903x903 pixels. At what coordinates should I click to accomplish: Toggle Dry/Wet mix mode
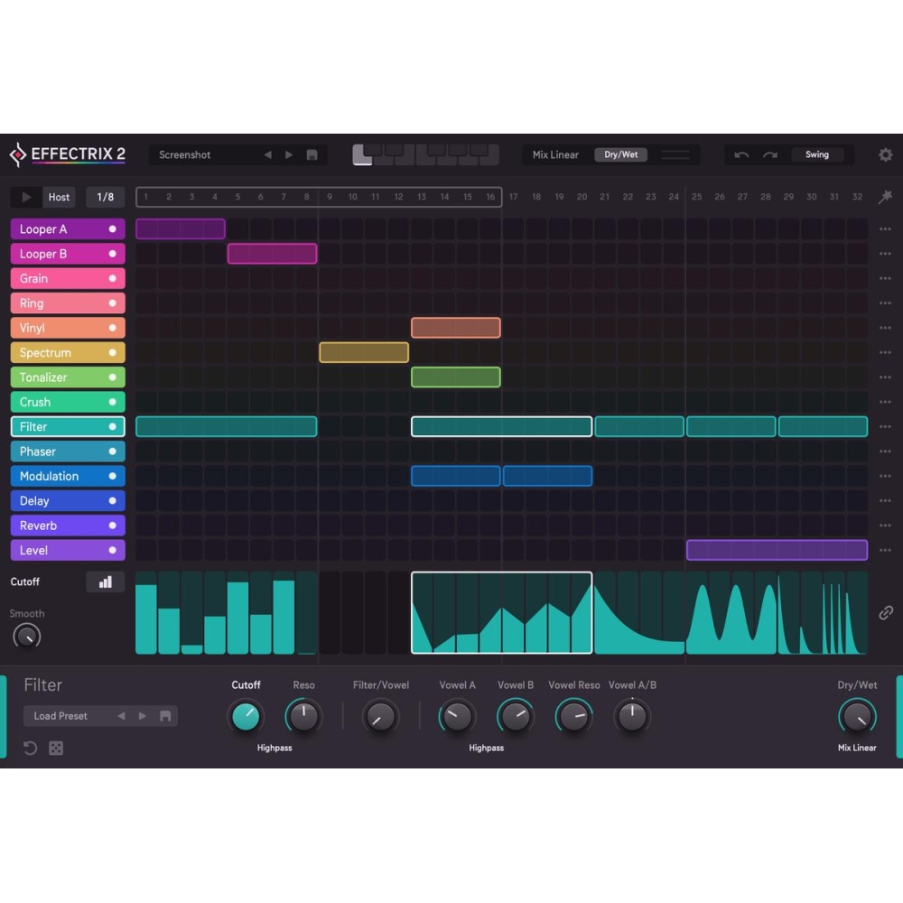[x=620, y=154]
